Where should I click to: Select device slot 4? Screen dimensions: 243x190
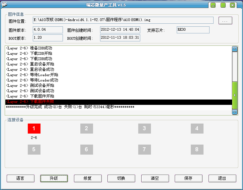[197, 129]
